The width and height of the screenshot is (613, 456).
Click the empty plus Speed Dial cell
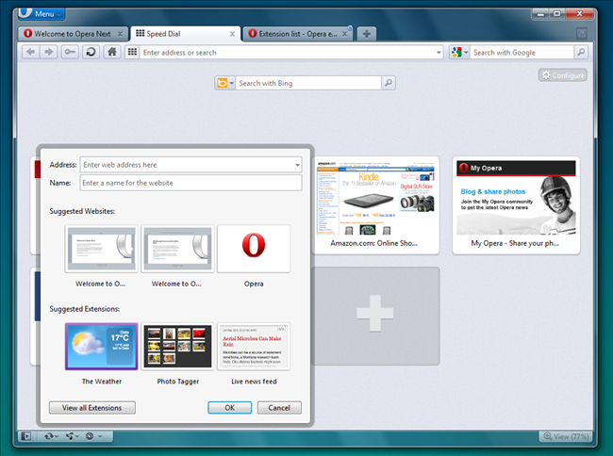(x=375, y=316)
